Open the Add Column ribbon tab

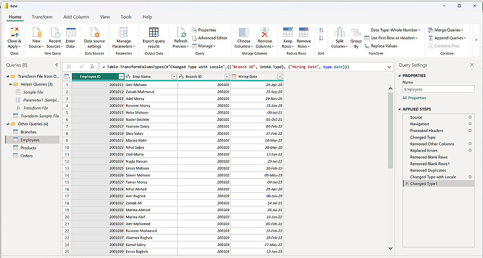76,17
